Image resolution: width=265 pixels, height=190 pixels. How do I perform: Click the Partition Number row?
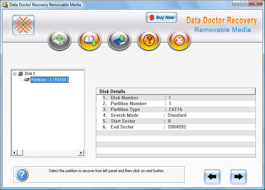coord(176,103)
